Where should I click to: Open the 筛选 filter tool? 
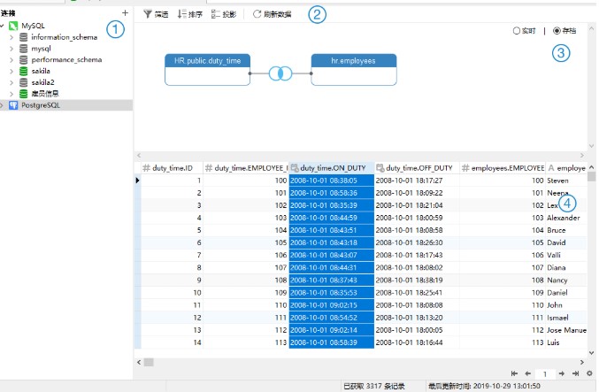point(156,14)
